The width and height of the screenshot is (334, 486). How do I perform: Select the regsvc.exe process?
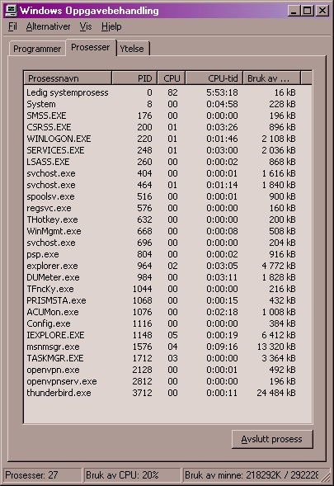point(167,208)
